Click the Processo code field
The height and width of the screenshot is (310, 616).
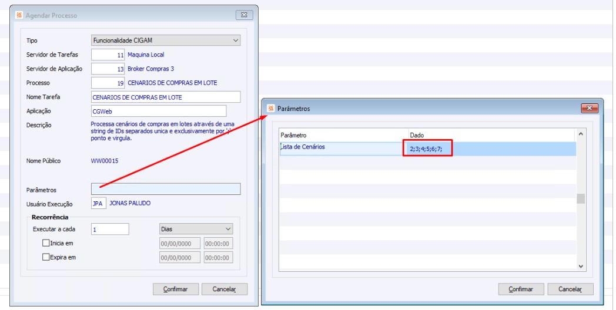point(108,83)
